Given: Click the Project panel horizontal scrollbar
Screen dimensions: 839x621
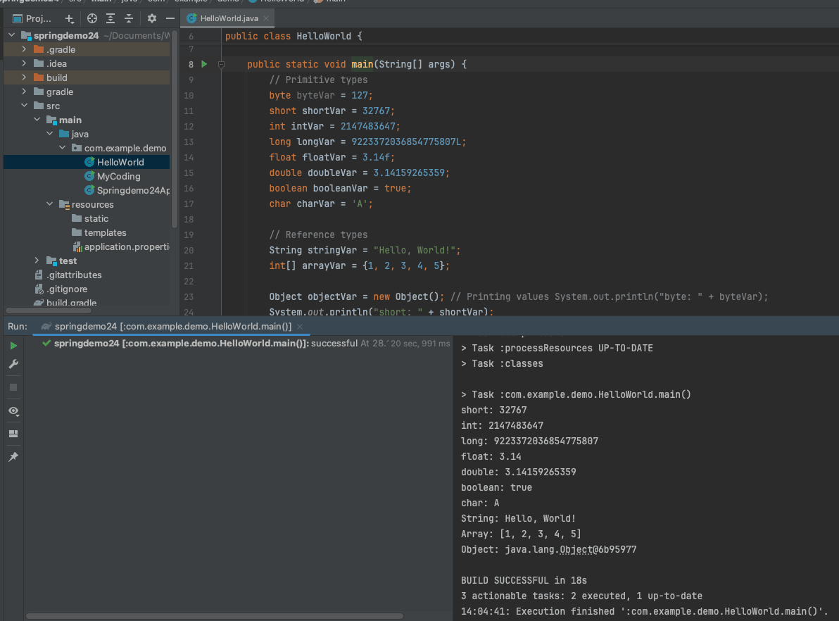Looking at the screenshot, I should pos(49,310).
